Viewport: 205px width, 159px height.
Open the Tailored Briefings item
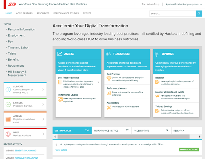(x=176, y=110)
